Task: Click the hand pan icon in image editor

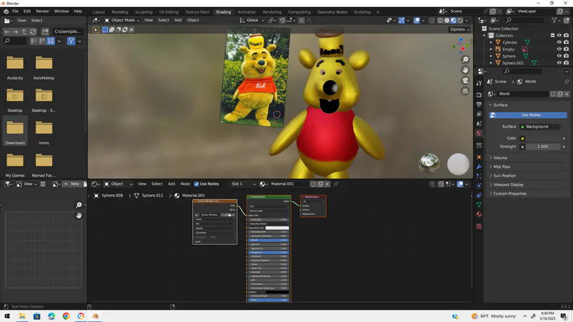Action: pos(78,215)
